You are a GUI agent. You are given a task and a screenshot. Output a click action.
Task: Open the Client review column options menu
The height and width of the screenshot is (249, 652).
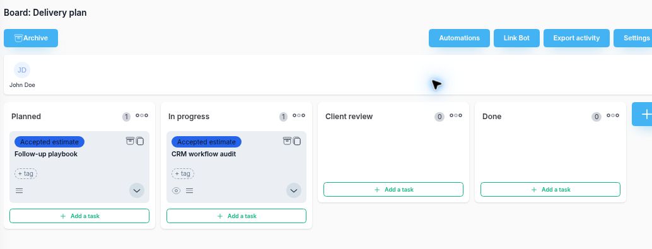tap(456, 115)
